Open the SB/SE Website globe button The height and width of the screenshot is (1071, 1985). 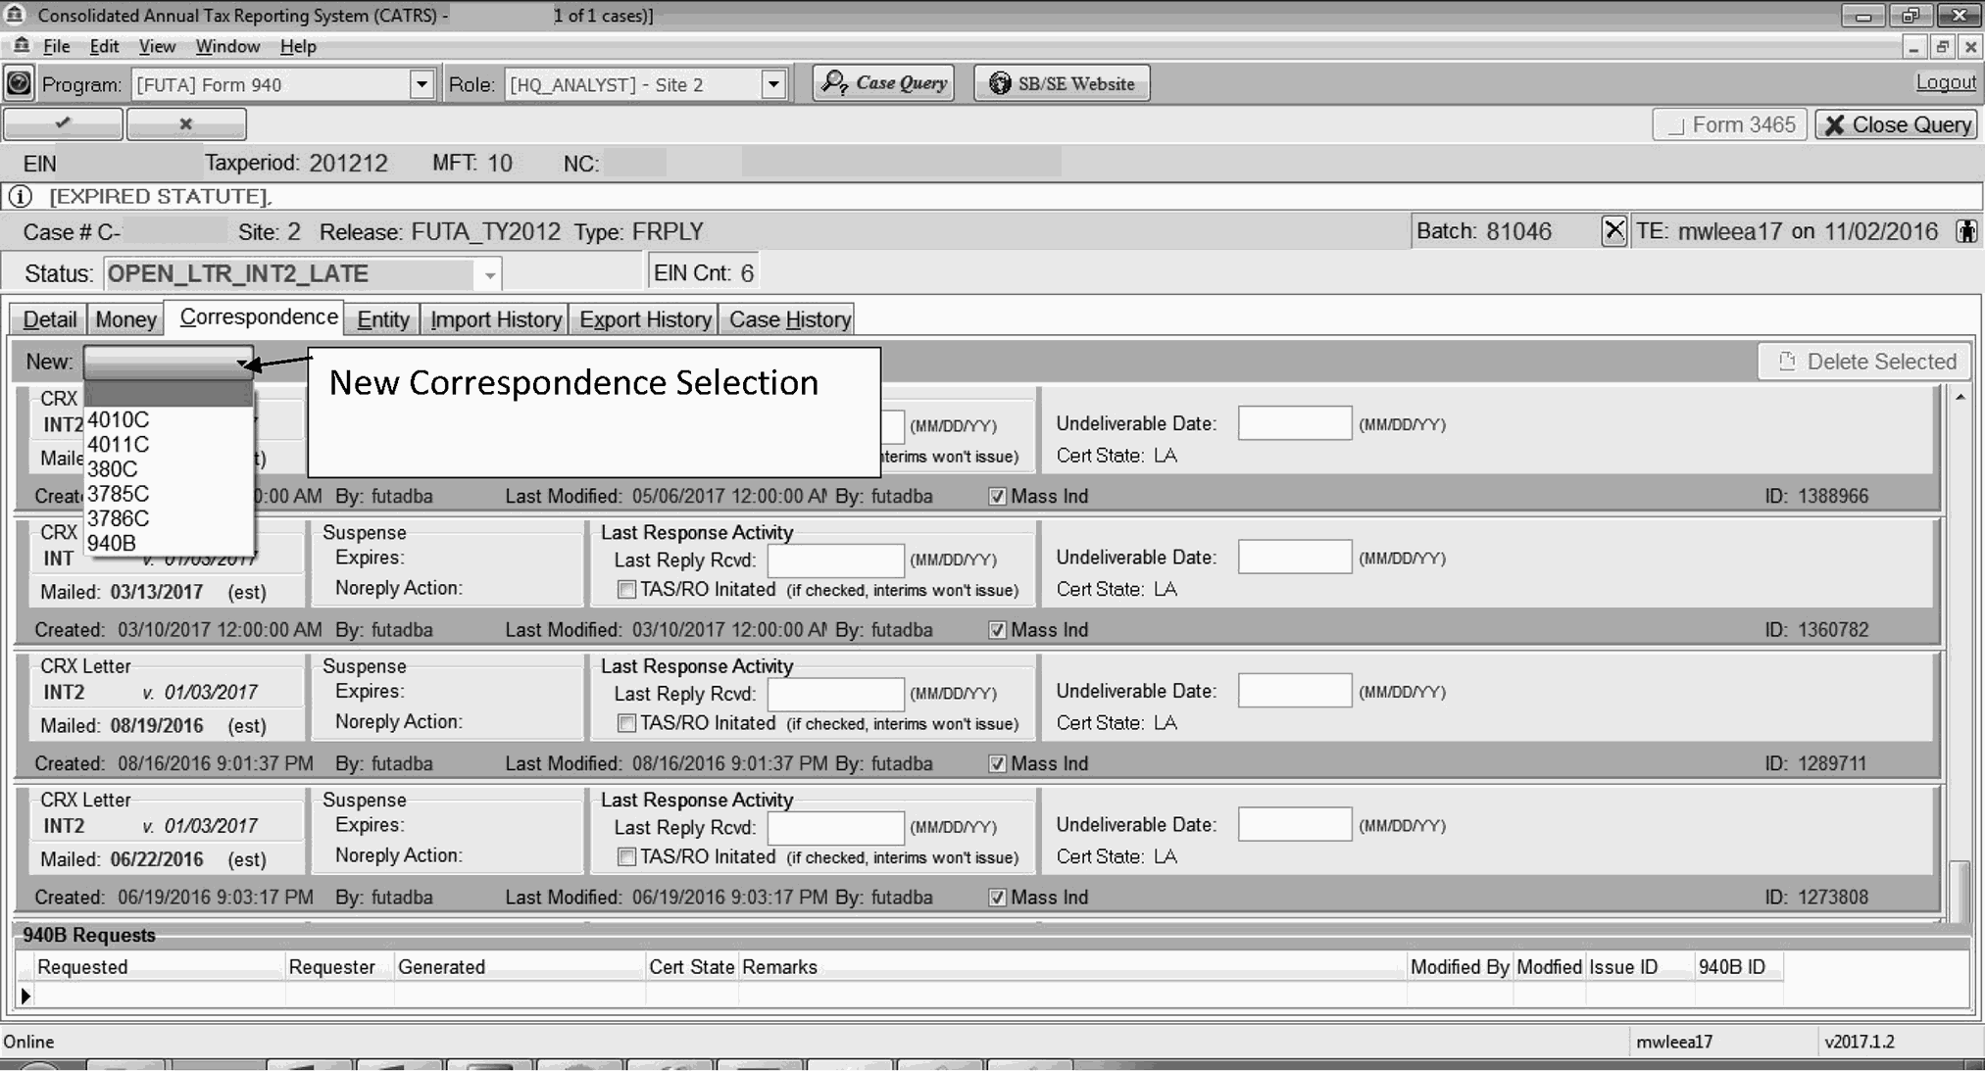point(1061,83)
